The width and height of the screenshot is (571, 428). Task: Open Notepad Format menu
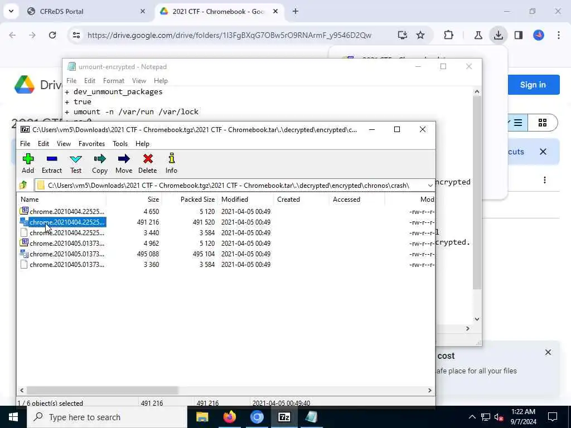[x=114, y=81]
